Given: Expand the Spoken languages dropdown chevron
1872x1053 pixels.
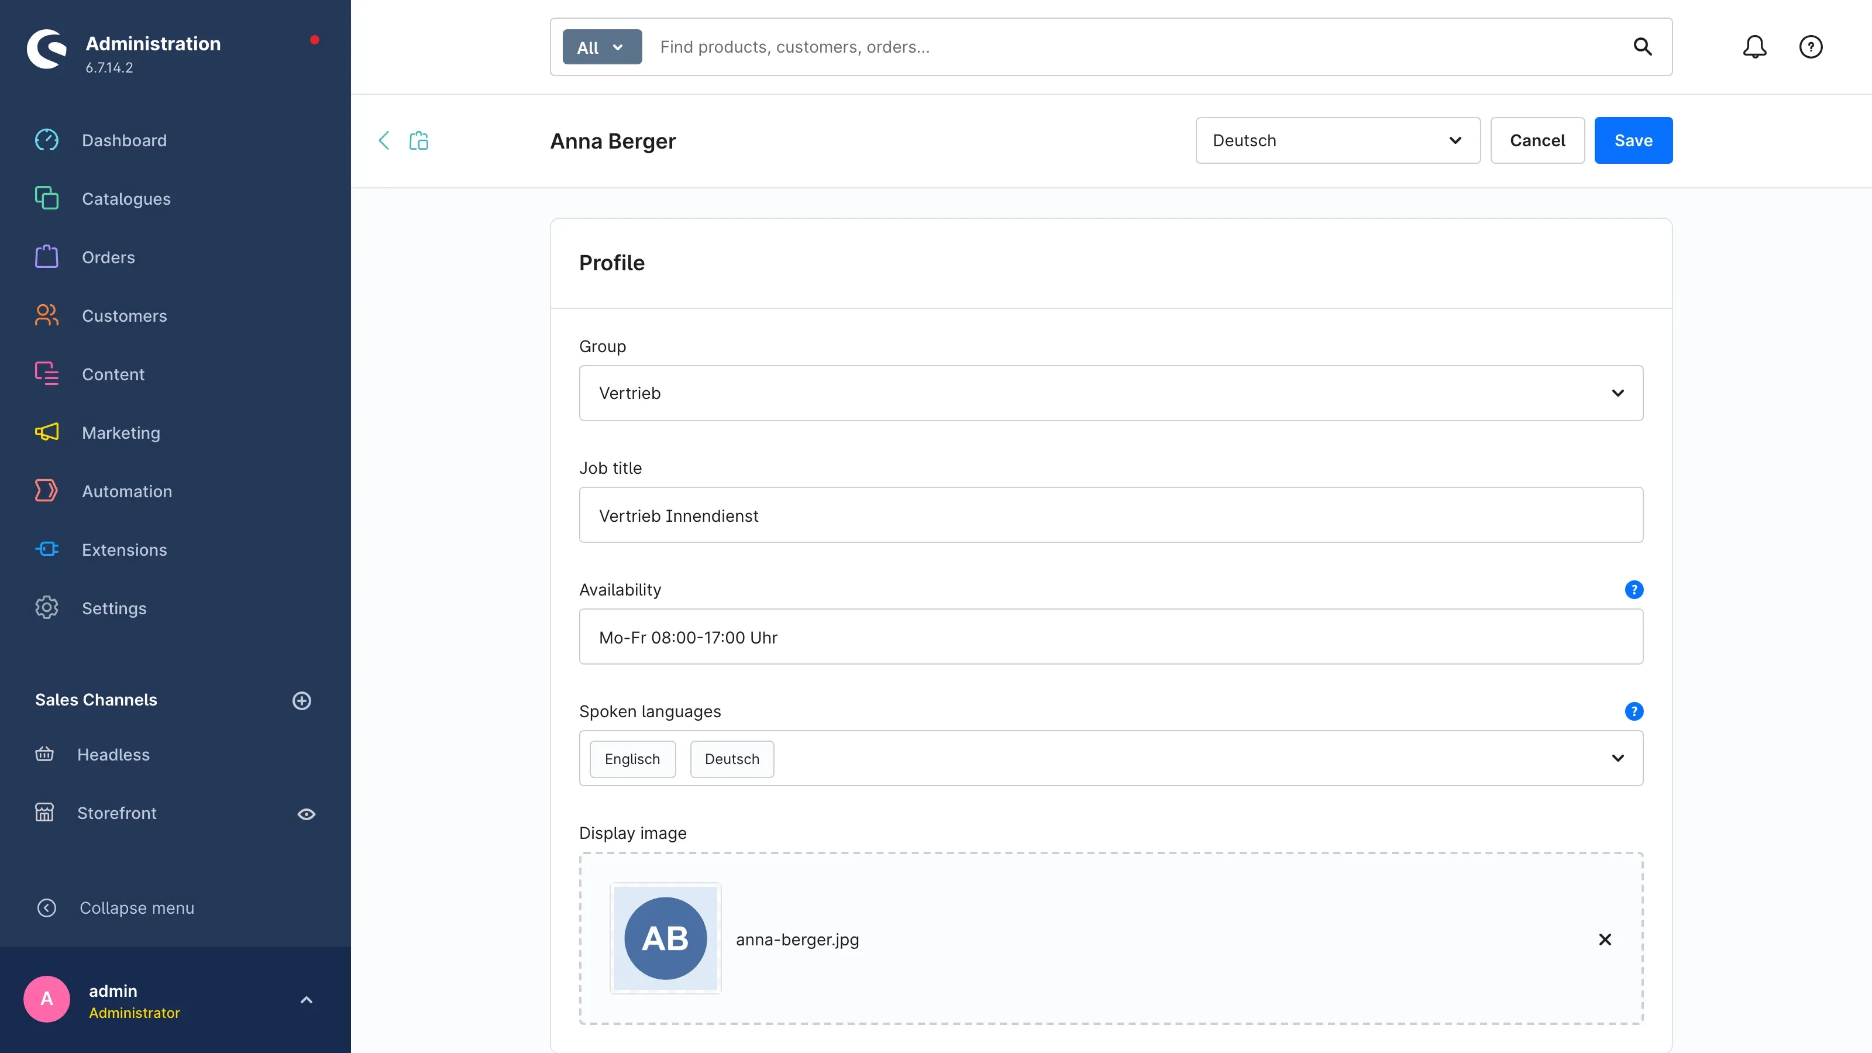Looking at the screenshot, I should (x=1618, y=758).
